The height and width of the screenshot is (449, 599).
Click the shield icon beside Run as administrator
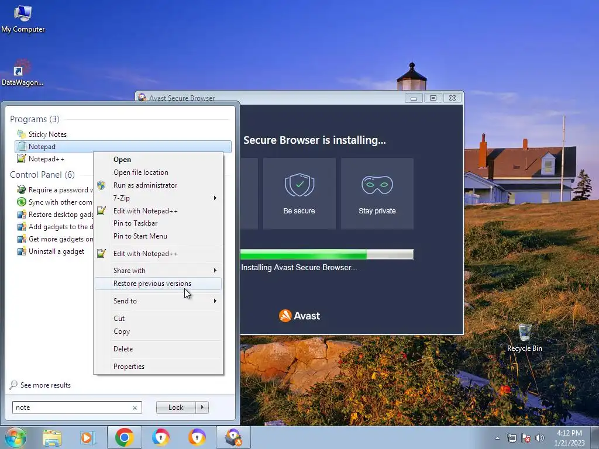[101, 185]
